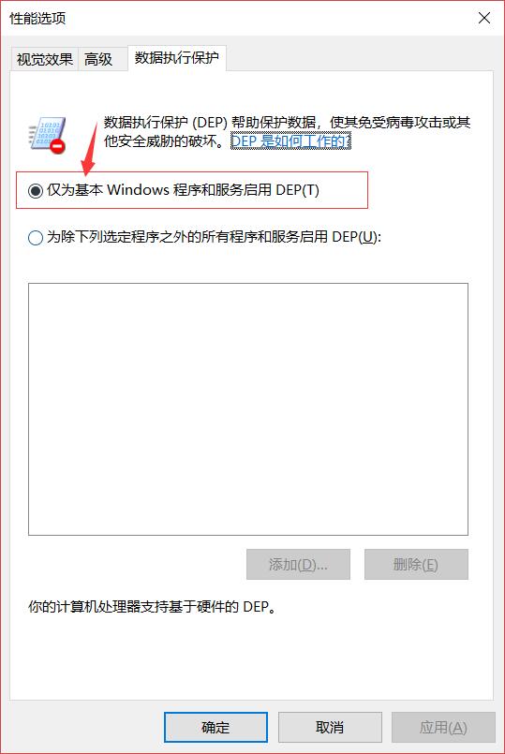Select 为除下列选定程序之外的所有程序 DEP(U) radio circle
505x754 pixels.
(35, 238)
